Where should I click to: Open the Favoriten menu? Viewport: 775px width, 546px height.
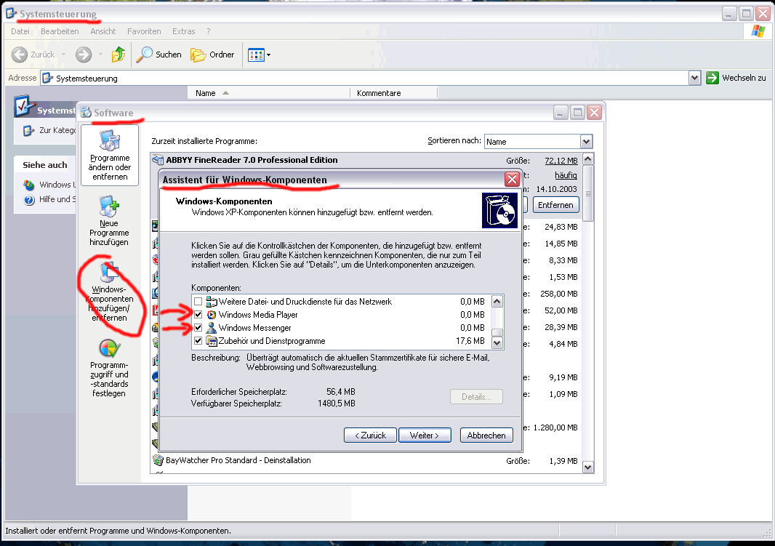(144, 31)
